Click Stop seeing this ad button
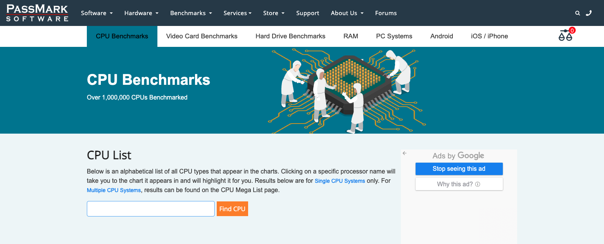604x244 pixels. [x=459, y=169]
